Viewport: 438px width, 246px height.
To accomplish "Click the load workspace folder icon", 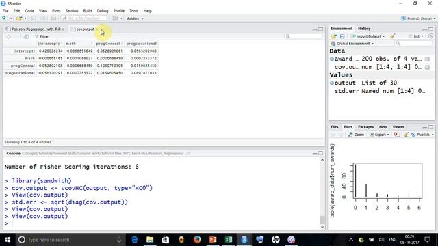I will click(333, 36).
